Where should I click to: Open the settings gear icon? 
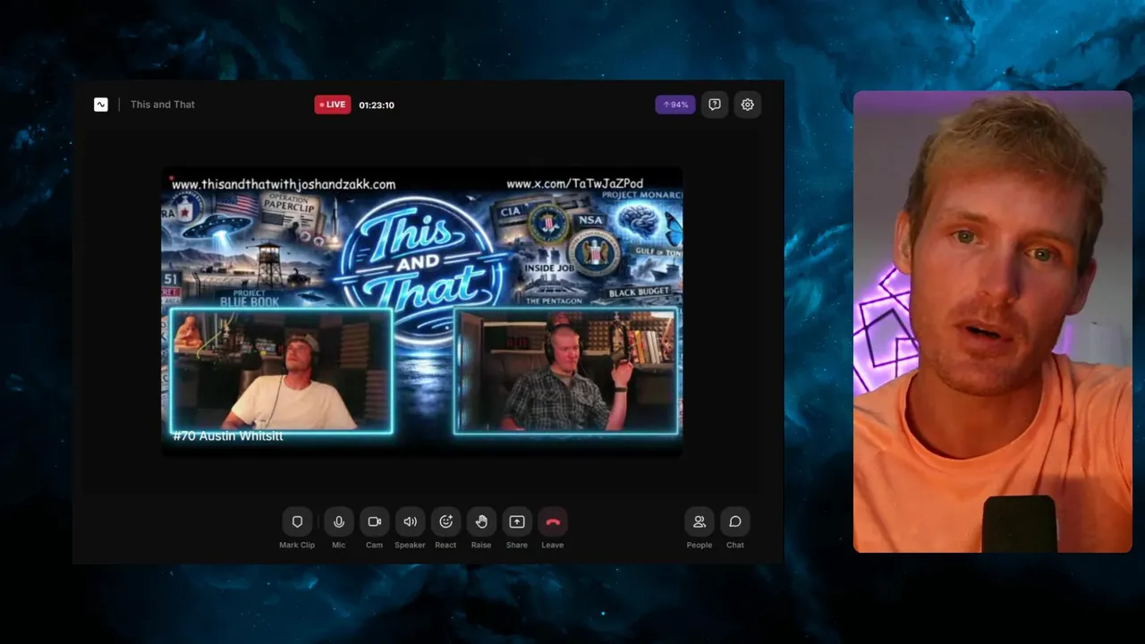point(748,105)
